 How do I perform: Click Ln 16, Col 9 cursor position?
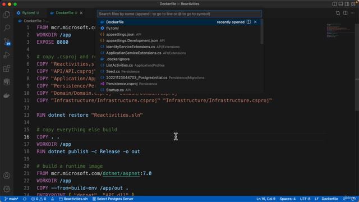265,199
